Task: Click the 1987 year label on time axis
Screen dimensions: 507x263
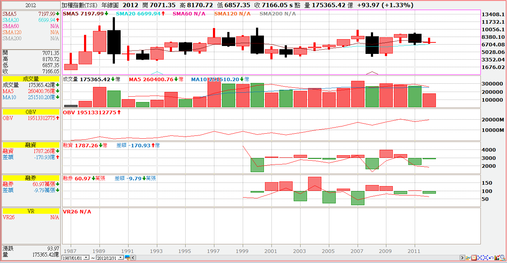Action: pyautogui.click(x=70, y=251)
